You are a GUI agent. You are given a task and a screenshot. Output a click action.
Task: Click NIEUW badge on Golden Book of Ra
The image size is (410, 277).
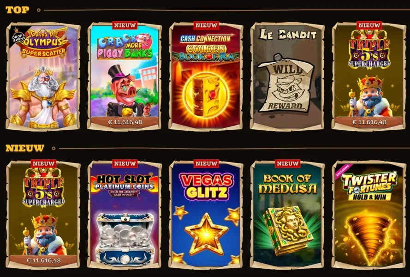point(206,25)
